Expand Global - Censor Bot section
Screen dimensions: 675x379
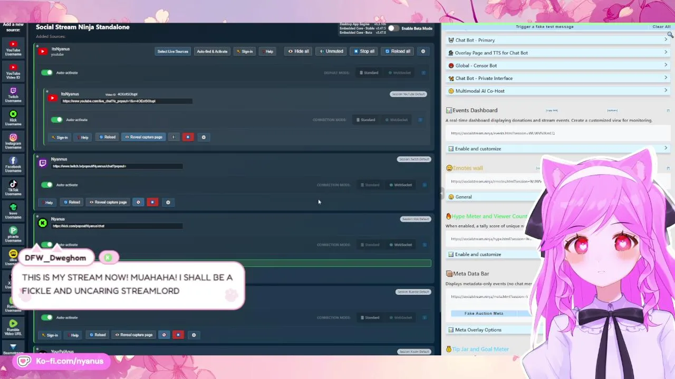coord(558,65)
